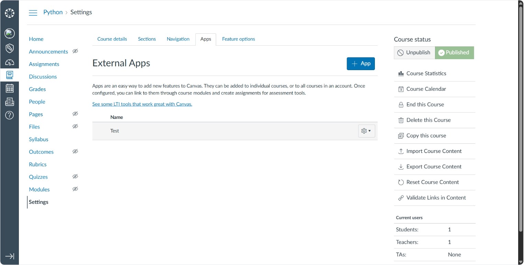Click the hidden eye icon next to Pages
This screenshot has width=524, height=265.
[75, 114]
